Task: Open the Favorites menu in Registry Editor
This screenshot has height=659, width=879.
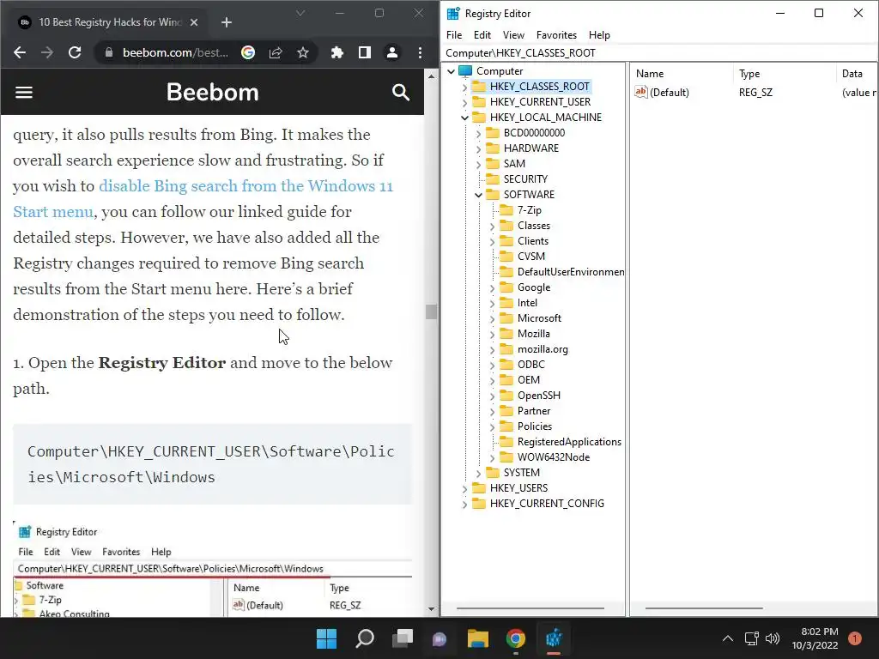Action: coord(556,35)
